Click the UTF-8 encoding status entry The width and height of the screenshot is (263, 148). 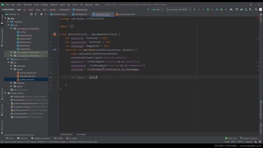240,142
